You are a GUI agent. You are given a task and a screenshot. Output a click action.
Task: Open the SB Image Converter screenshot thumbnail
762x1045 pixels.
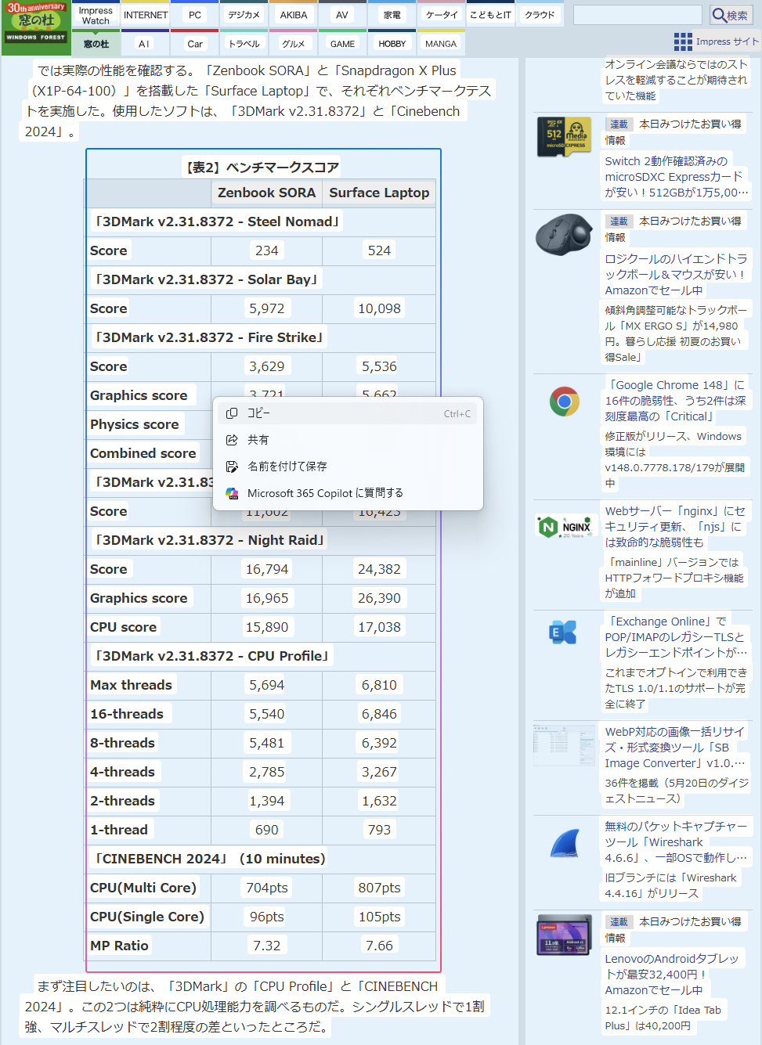(564, 744)
